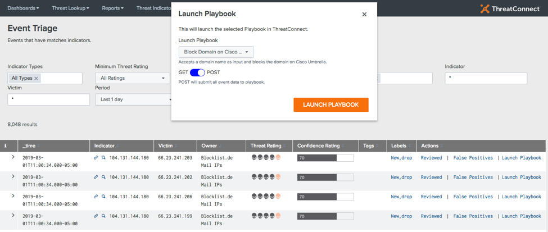
Task: Open link icon for victim 66.23.241.206 row
Action: [96, 197]
